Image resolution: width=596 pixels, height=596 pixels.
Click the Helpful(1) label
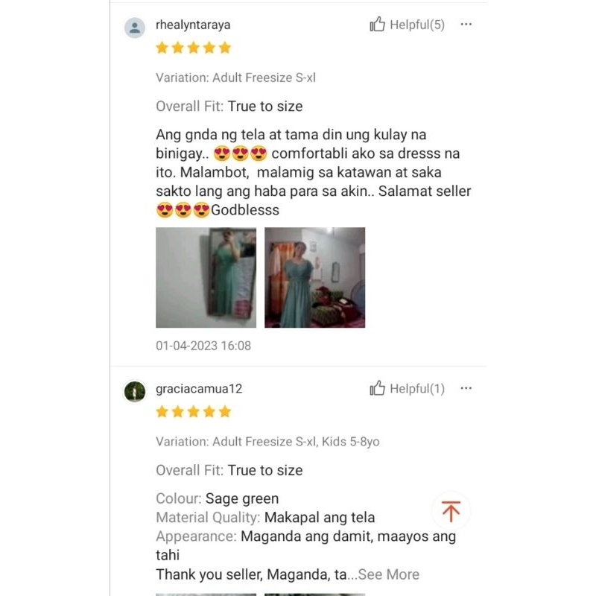tap(417, 388)
